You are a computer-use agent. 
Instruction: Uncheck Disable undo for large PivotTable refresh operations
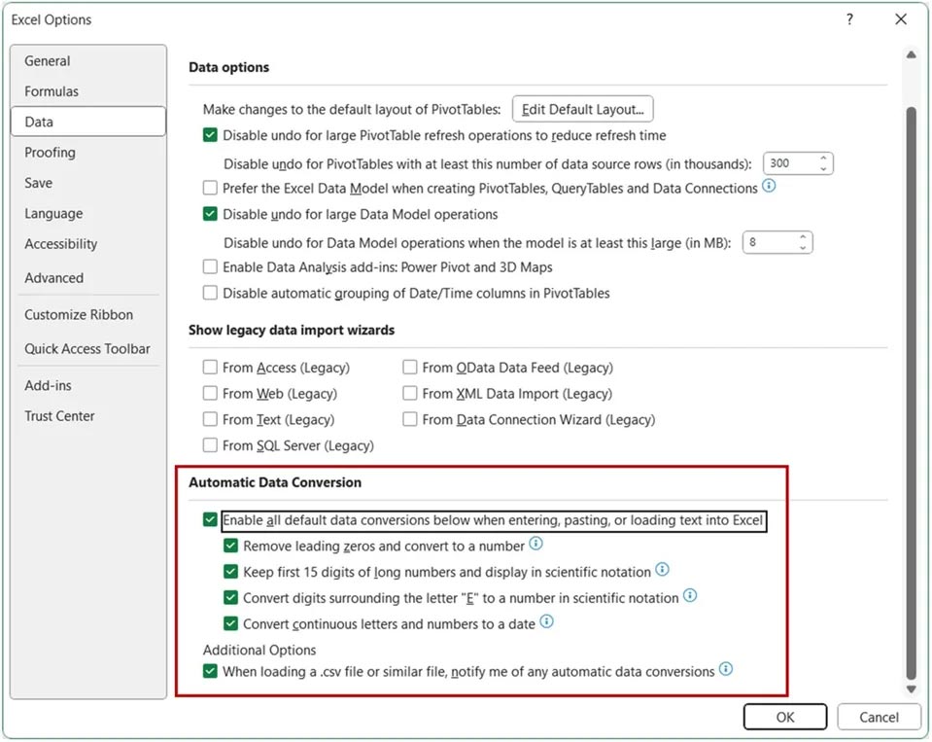[210, 135]
